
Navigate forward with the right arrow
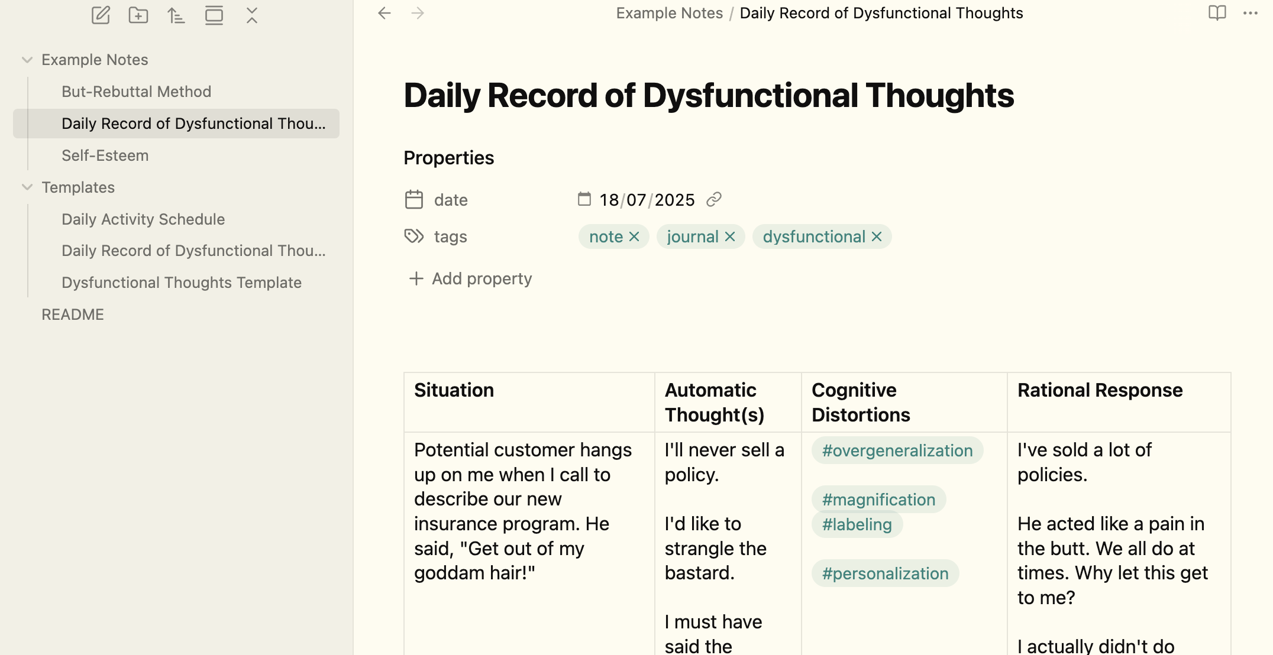418,13
